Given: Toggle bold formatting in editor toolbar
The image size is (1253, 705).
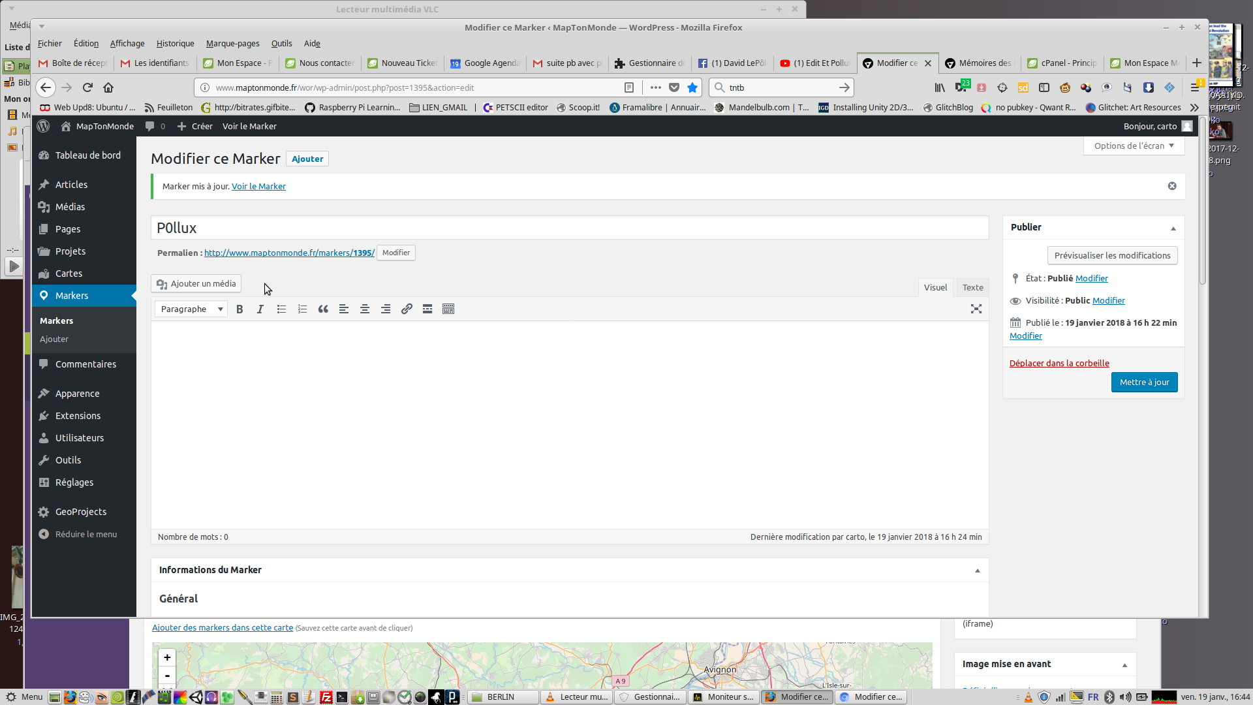Looking at the screenshot, I should point(240,309).
